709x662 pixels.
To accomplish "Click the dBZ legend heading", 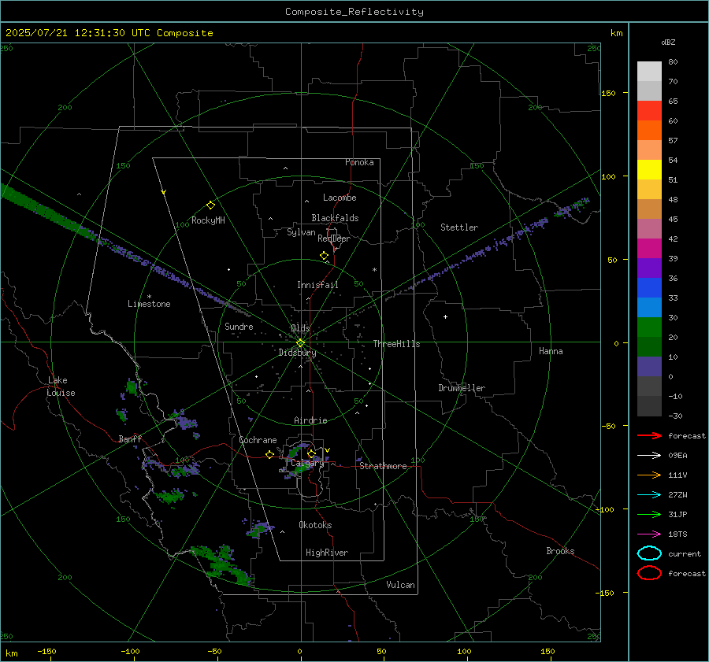I will pos(668,43).
